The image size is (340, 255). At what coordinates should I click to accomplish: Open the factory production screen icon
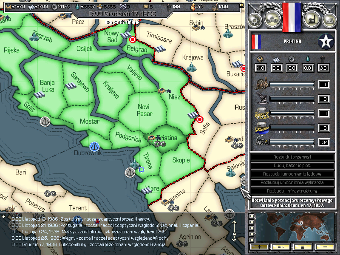(312, 20)
